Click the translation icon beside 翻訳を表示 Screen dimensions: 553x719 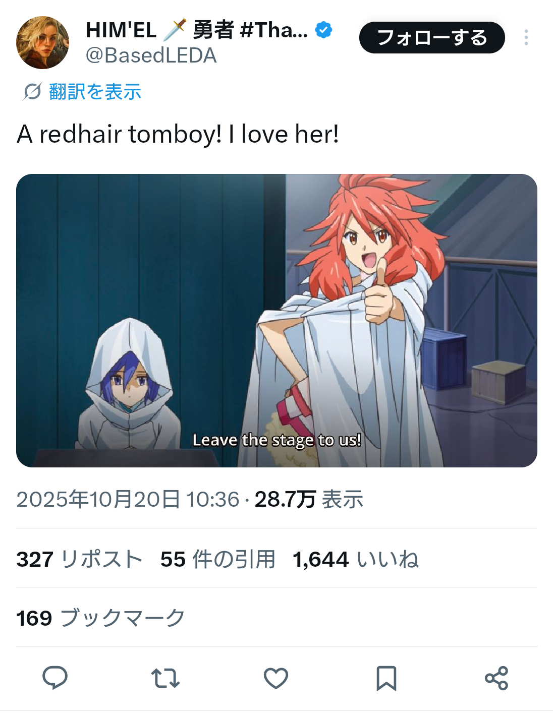pyautogui.click(x=32, y=92)
